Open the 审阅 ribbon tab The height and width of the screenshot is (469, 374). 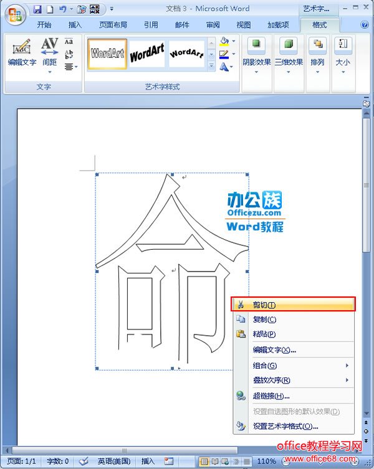click(x=213, y=25)
